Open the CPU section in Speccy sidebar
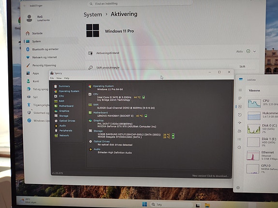This screenshot has width=278, height=208. coord(61,96)
